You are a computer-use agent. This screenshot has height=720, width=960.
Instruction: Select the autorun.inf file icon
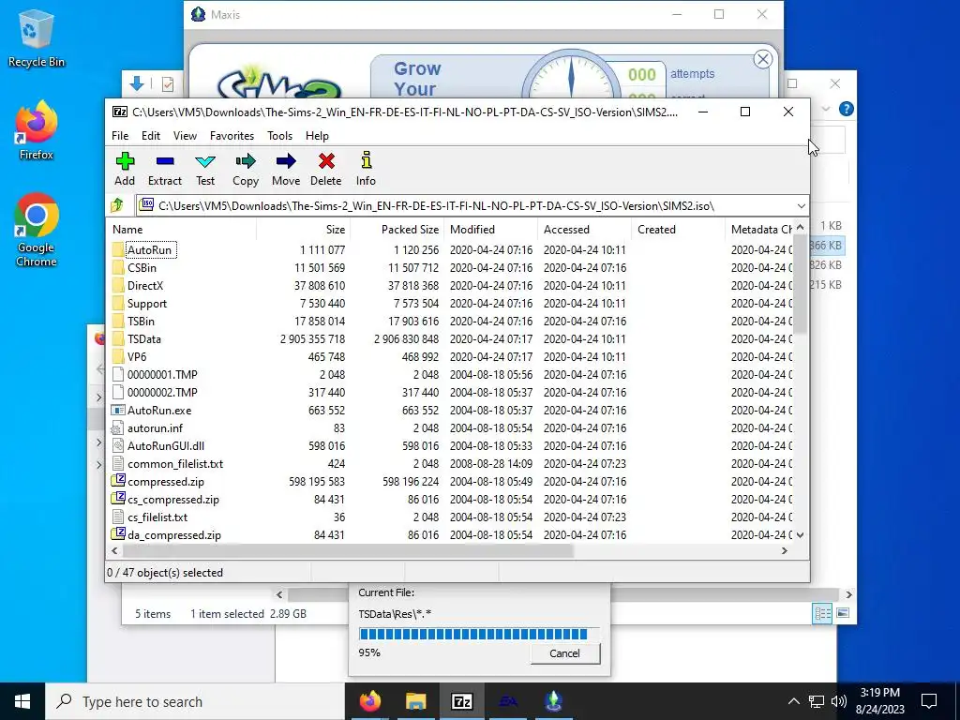tap(117, 427)
